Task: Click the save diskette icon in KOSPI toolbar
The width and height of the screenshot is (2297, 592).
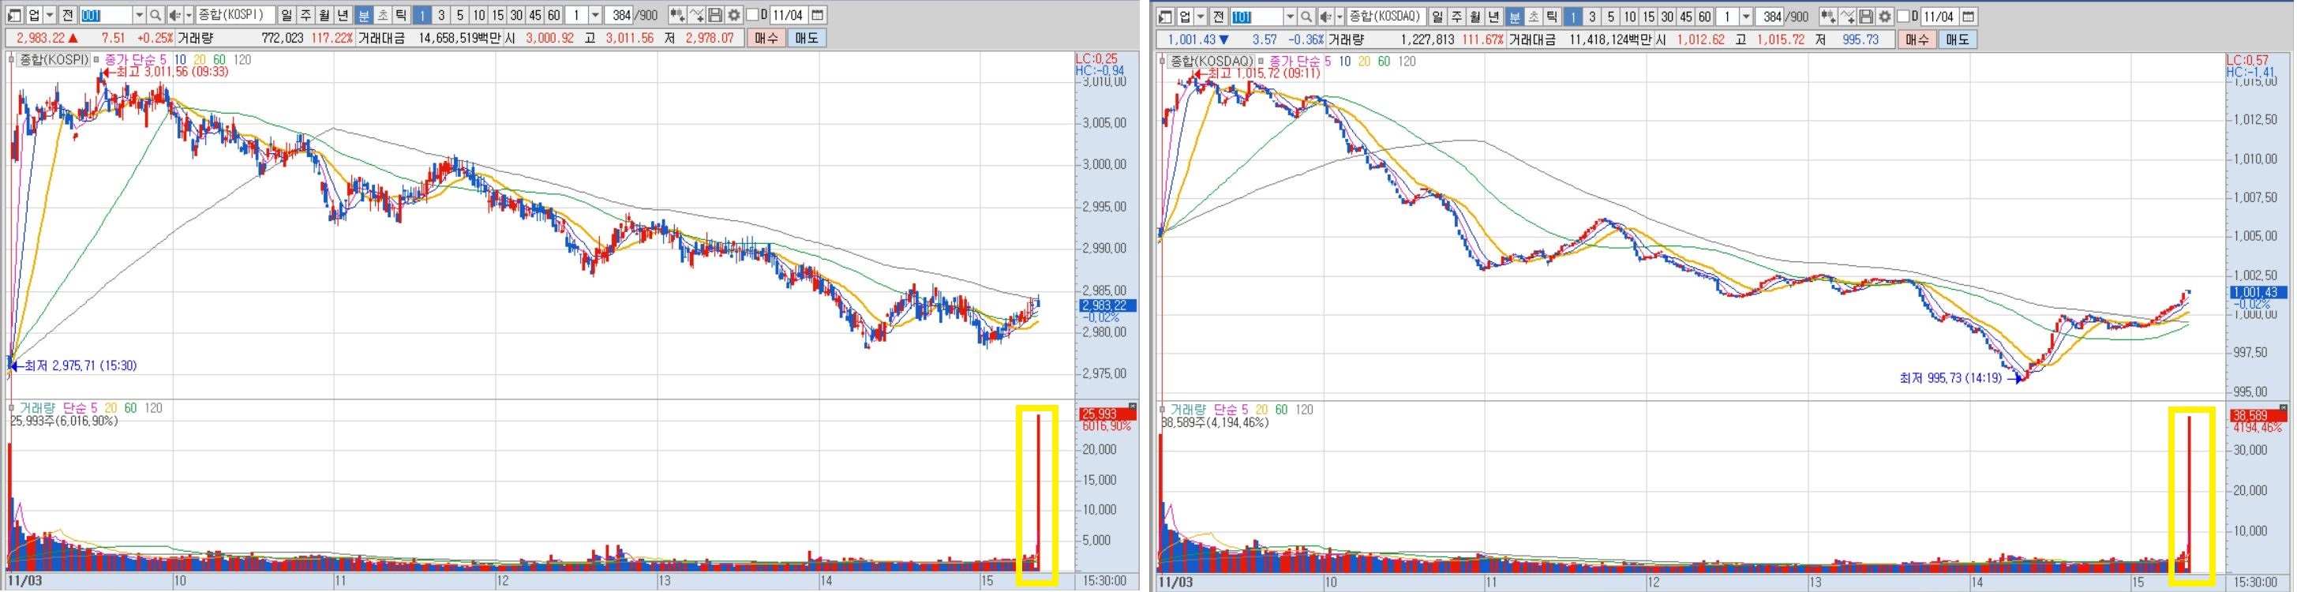Action: click(x=716, y=15)
